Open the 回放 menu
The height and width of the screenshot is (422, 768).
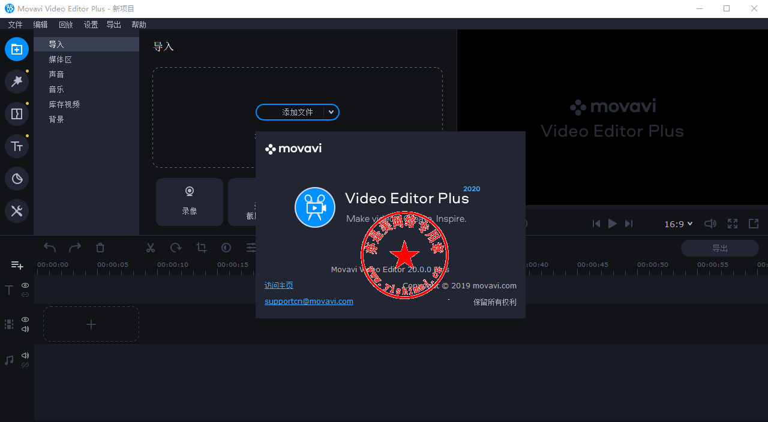tap(66, 25)
